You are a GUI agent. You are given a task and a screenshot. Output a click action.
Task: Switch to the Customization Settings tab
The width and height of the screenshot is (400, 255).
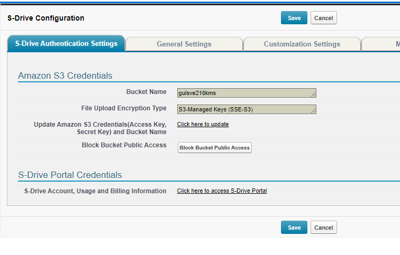pyautogui.click(x=302, y=44)
